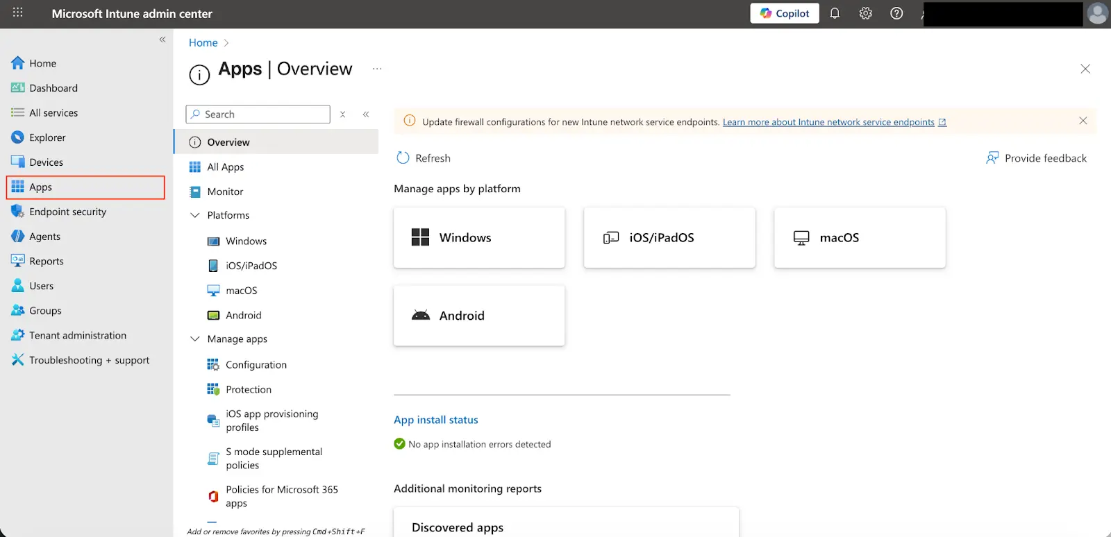Select All Apps in the menu
1111x537 pixels.
pos(226,167)
